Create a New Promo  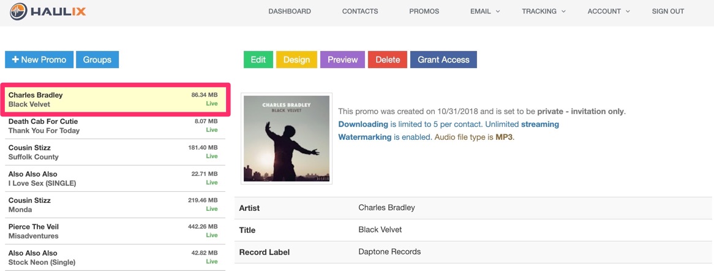click(x=39, y=59)
